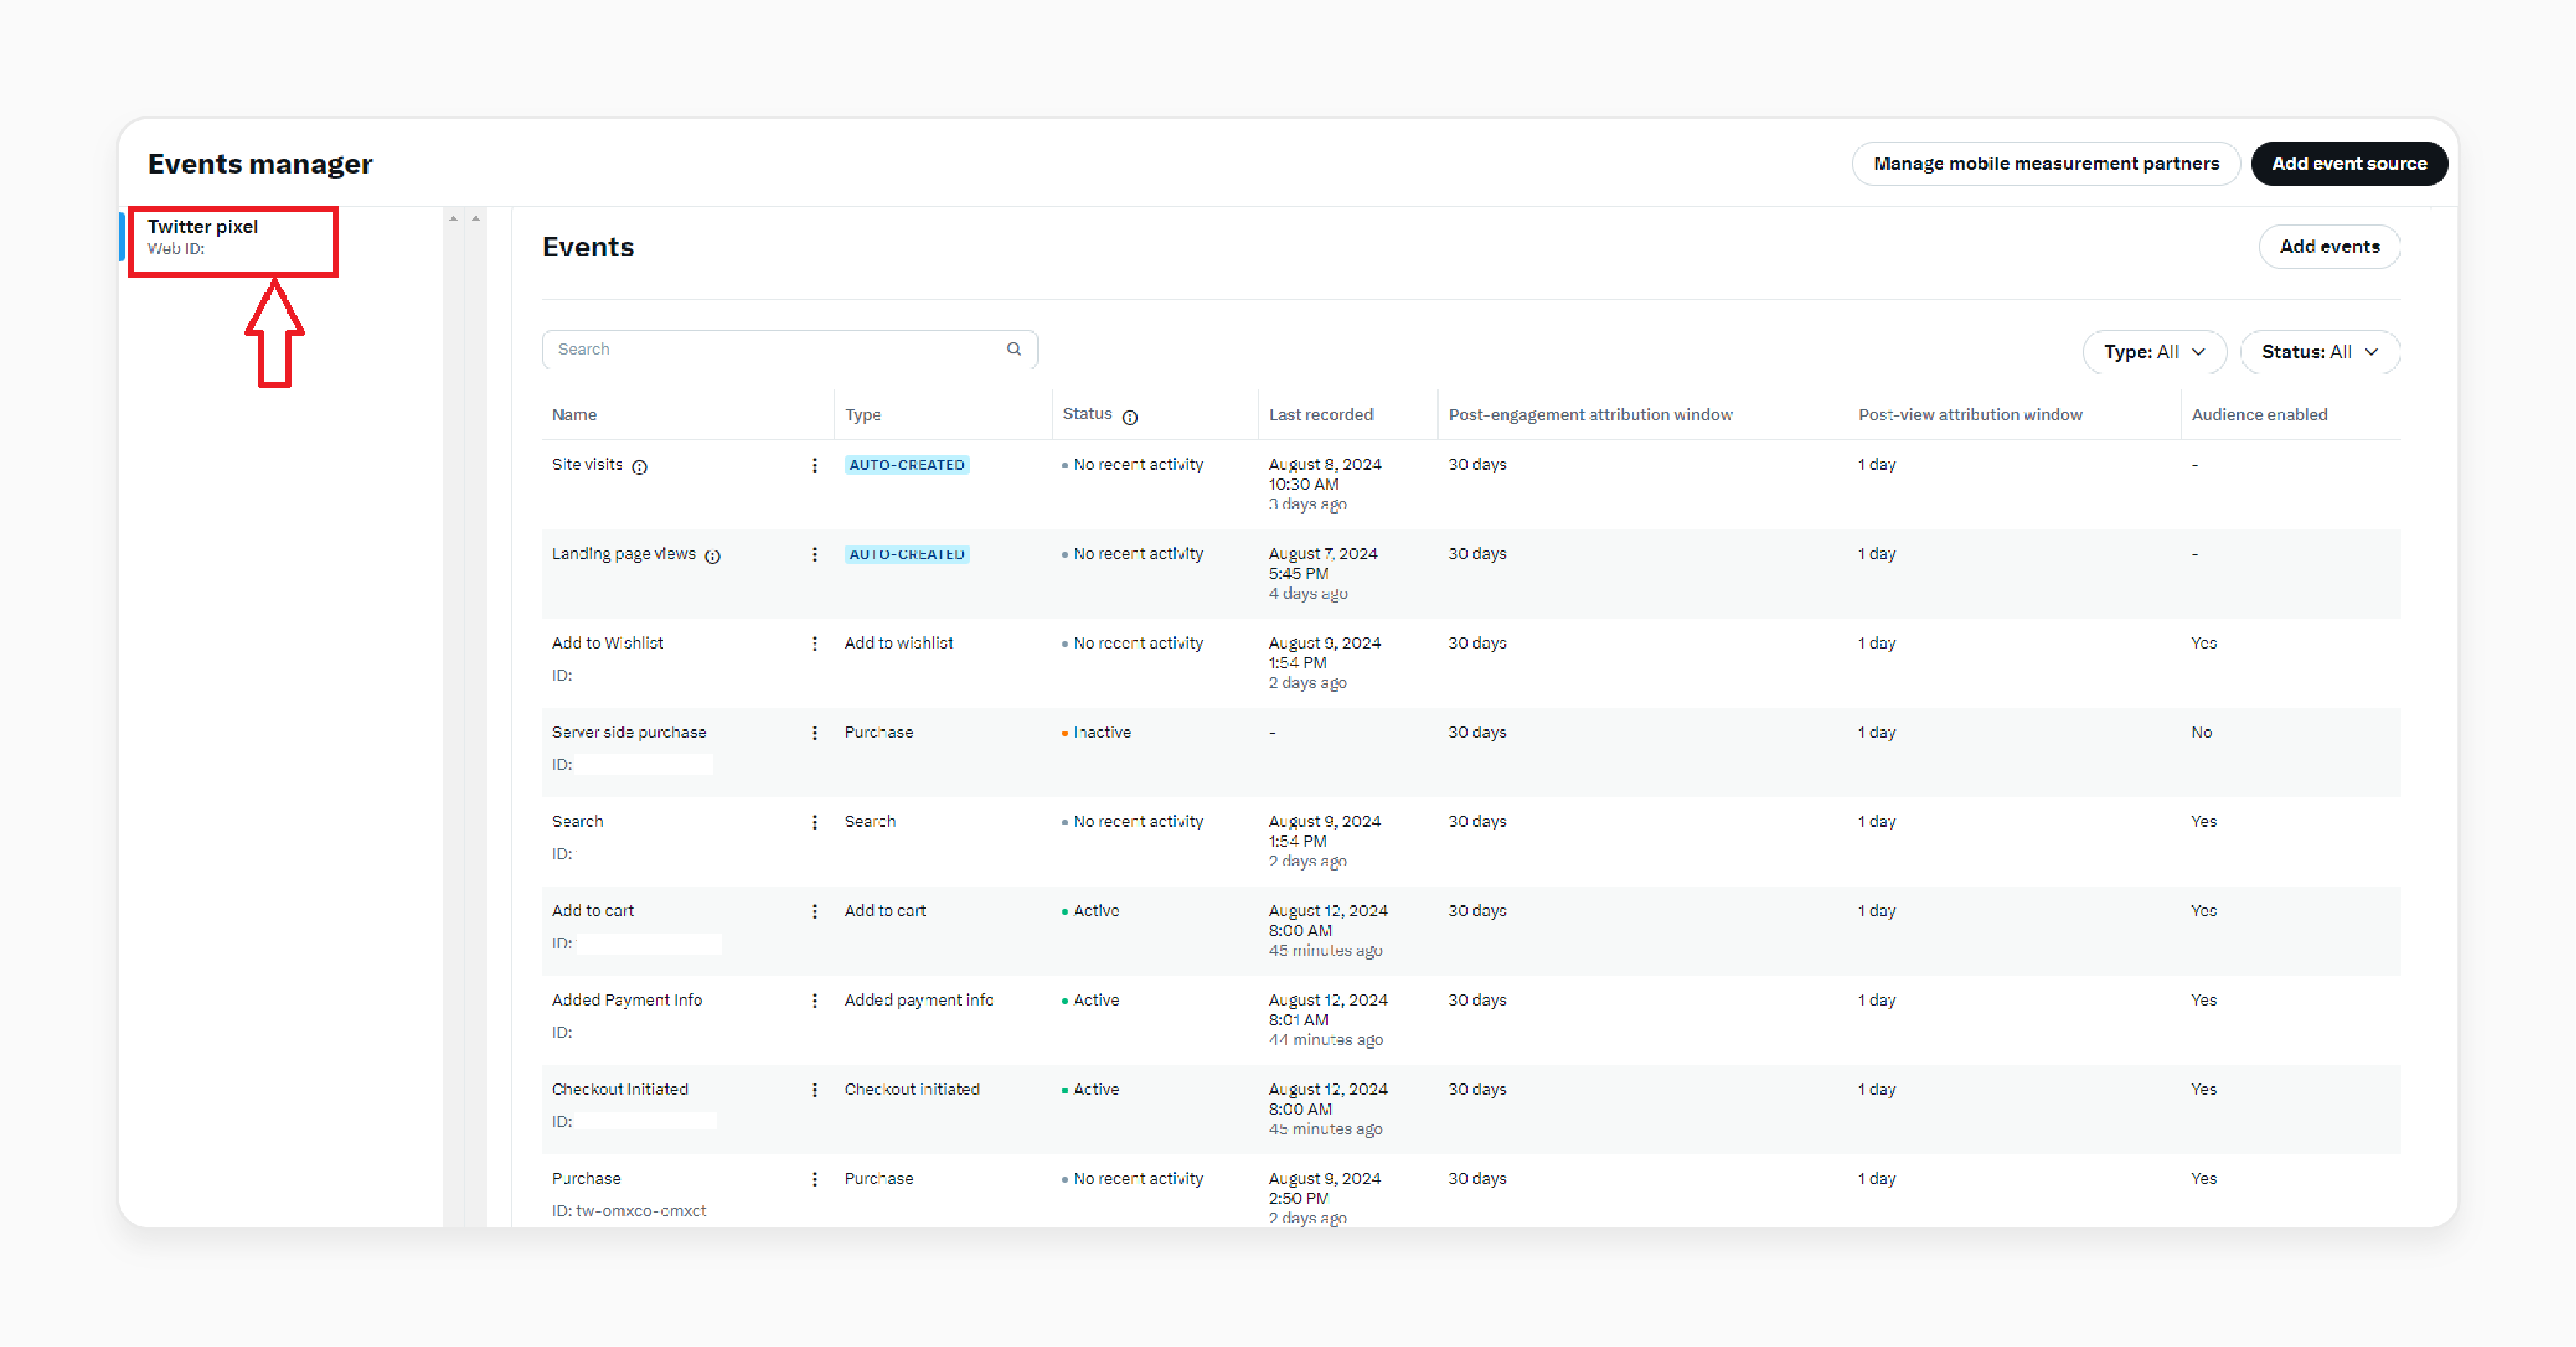Click the August 7, 2024 5:45 PM timestamp

point(1323,563)
